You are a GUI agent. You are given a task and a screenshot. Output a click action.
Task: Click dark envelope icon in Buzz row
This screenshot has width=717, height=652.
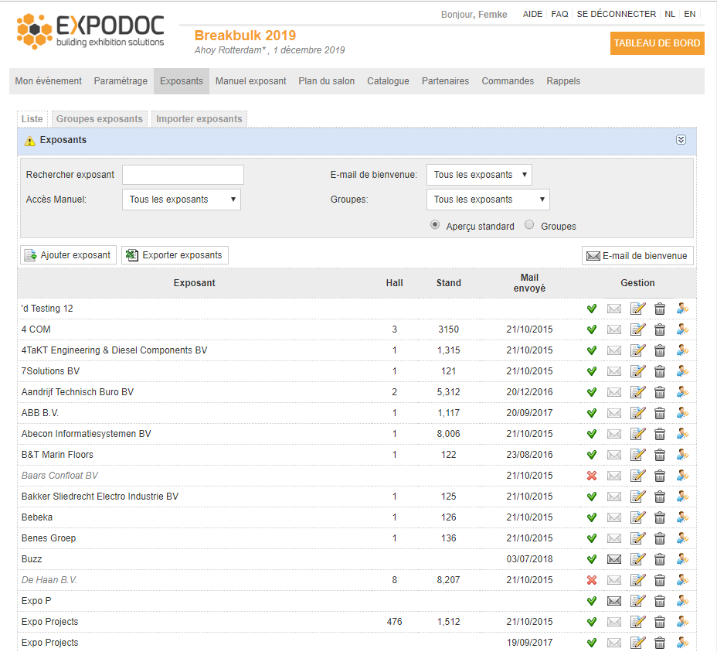[614, 559]
